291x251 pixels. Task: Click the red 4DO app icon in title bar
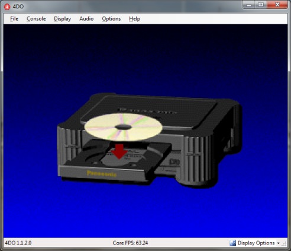7,7
